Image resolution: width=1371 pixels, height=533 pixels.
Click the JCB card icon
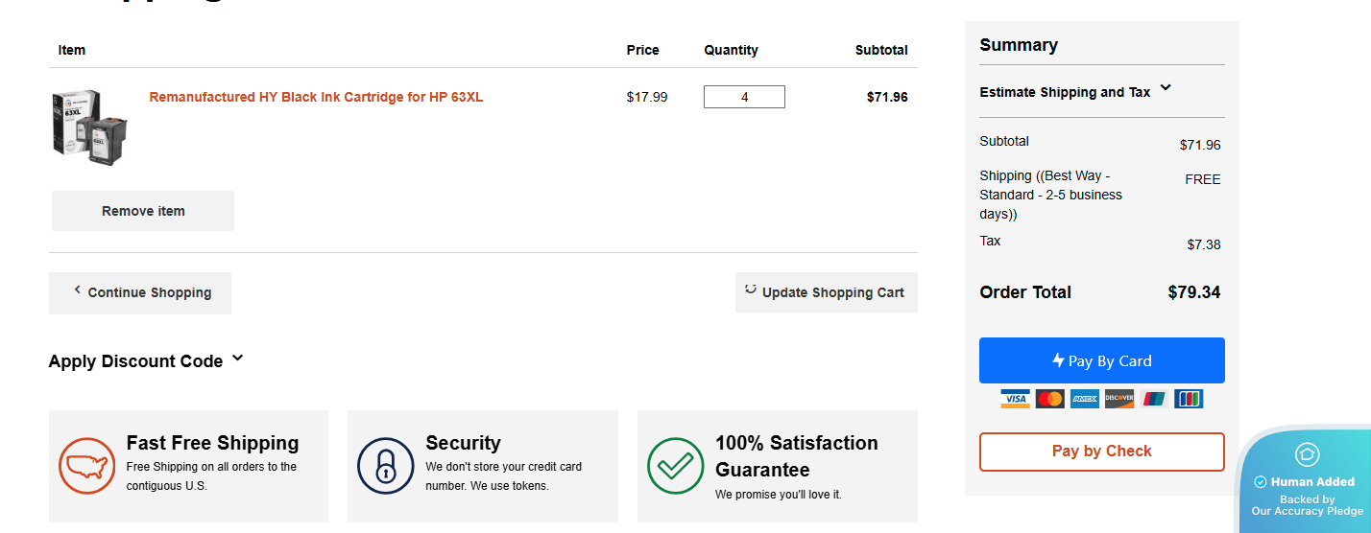coord(1189,399)
